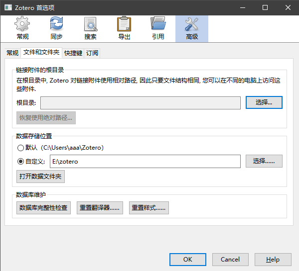
Task: Discard changes with Cancel button
Action: (x=230, y=260)
